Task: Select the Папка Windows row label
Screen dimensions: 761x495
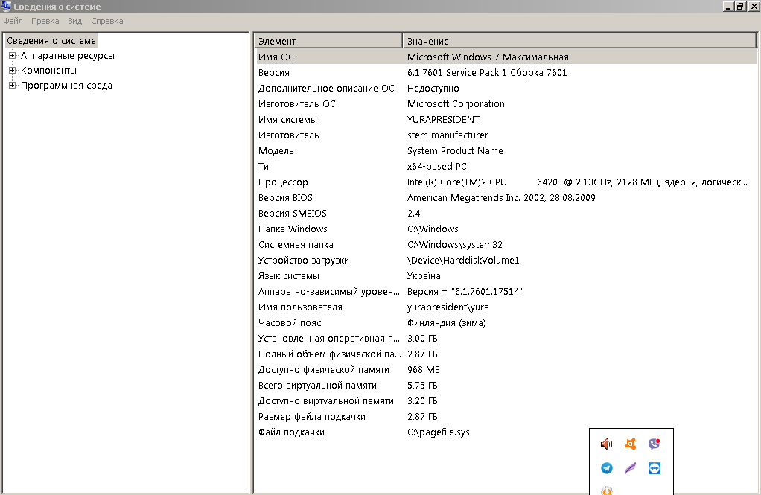Action: (293, 229)
